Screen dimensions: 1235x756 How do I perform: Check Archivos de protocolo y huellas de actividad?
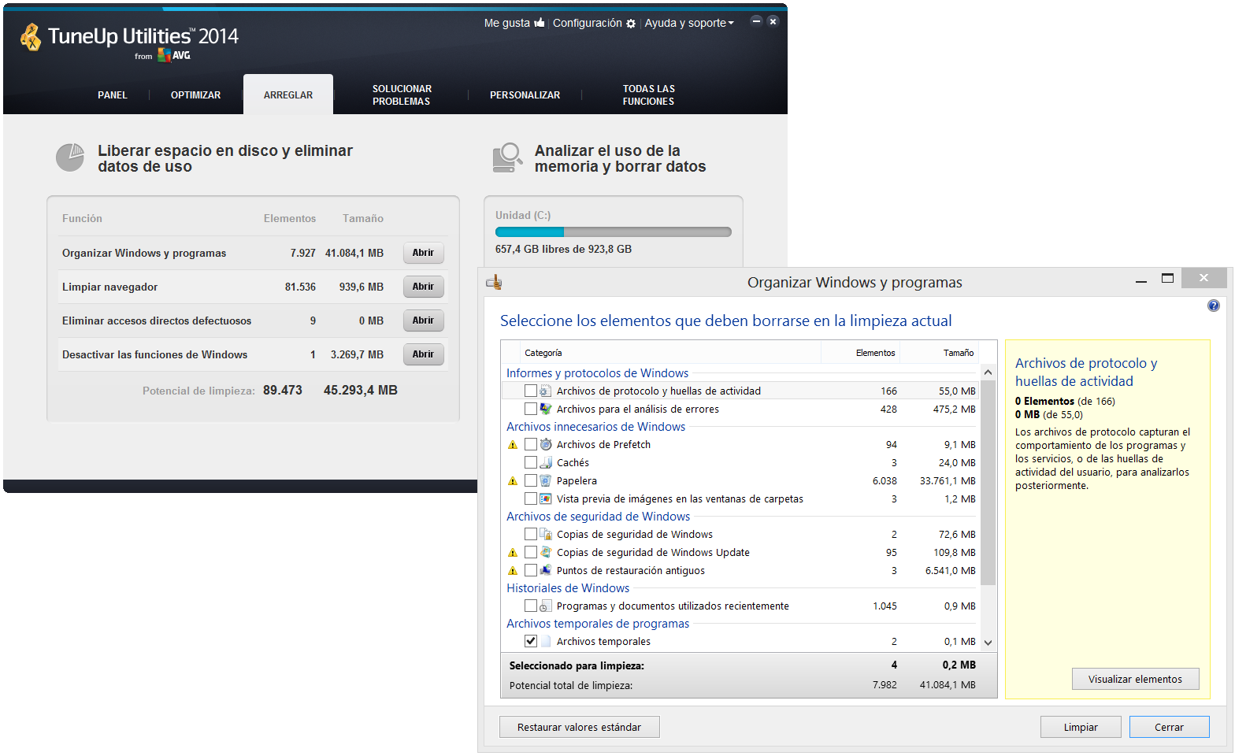(x=531, y=391)
